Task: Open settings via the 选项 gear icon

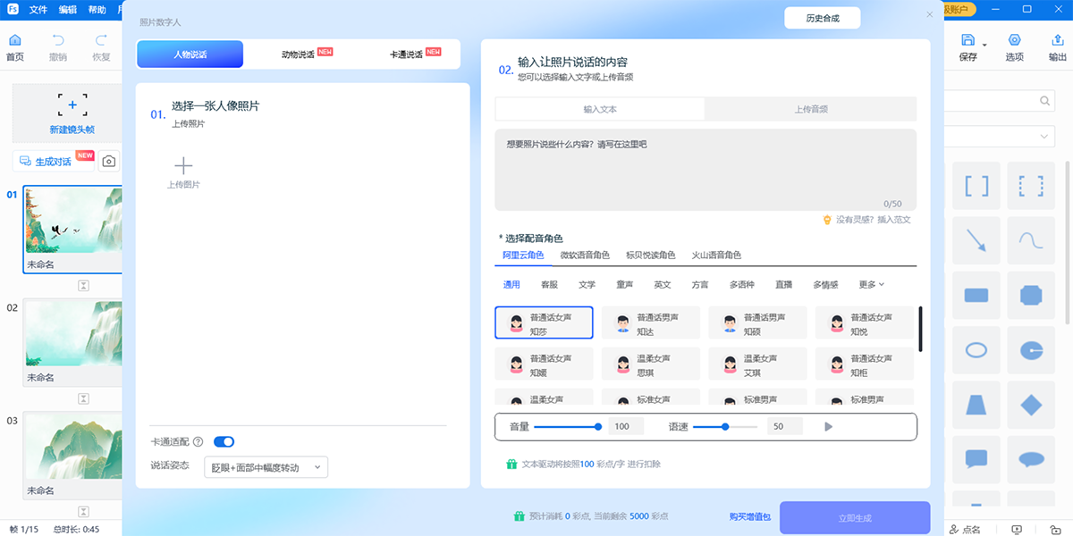Action: pyautogui.click(x=1015, y=40)
